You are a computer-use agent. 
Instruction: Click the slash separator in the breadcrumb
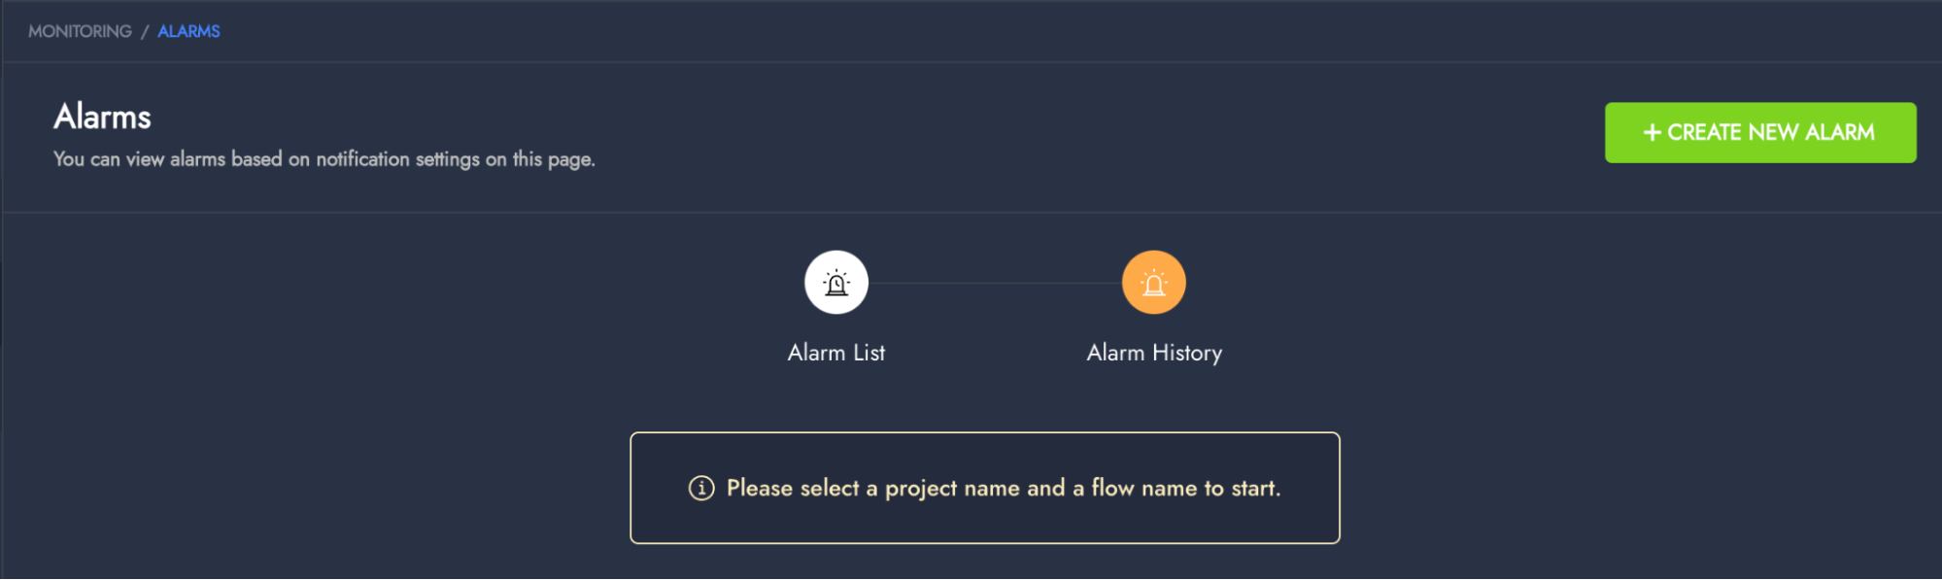pos(145,31)
